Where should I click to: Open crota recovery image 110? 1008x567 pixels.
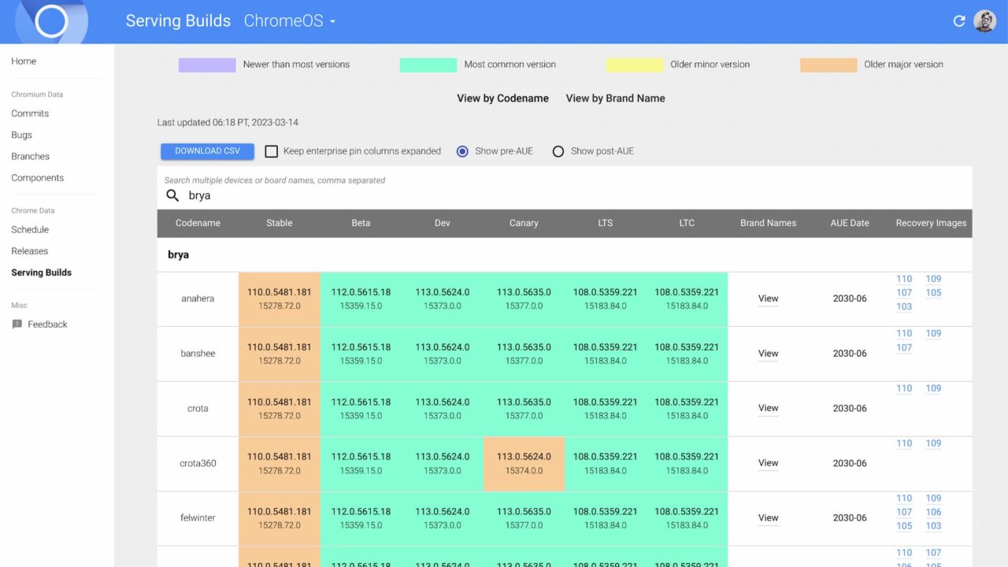point(904,388)
